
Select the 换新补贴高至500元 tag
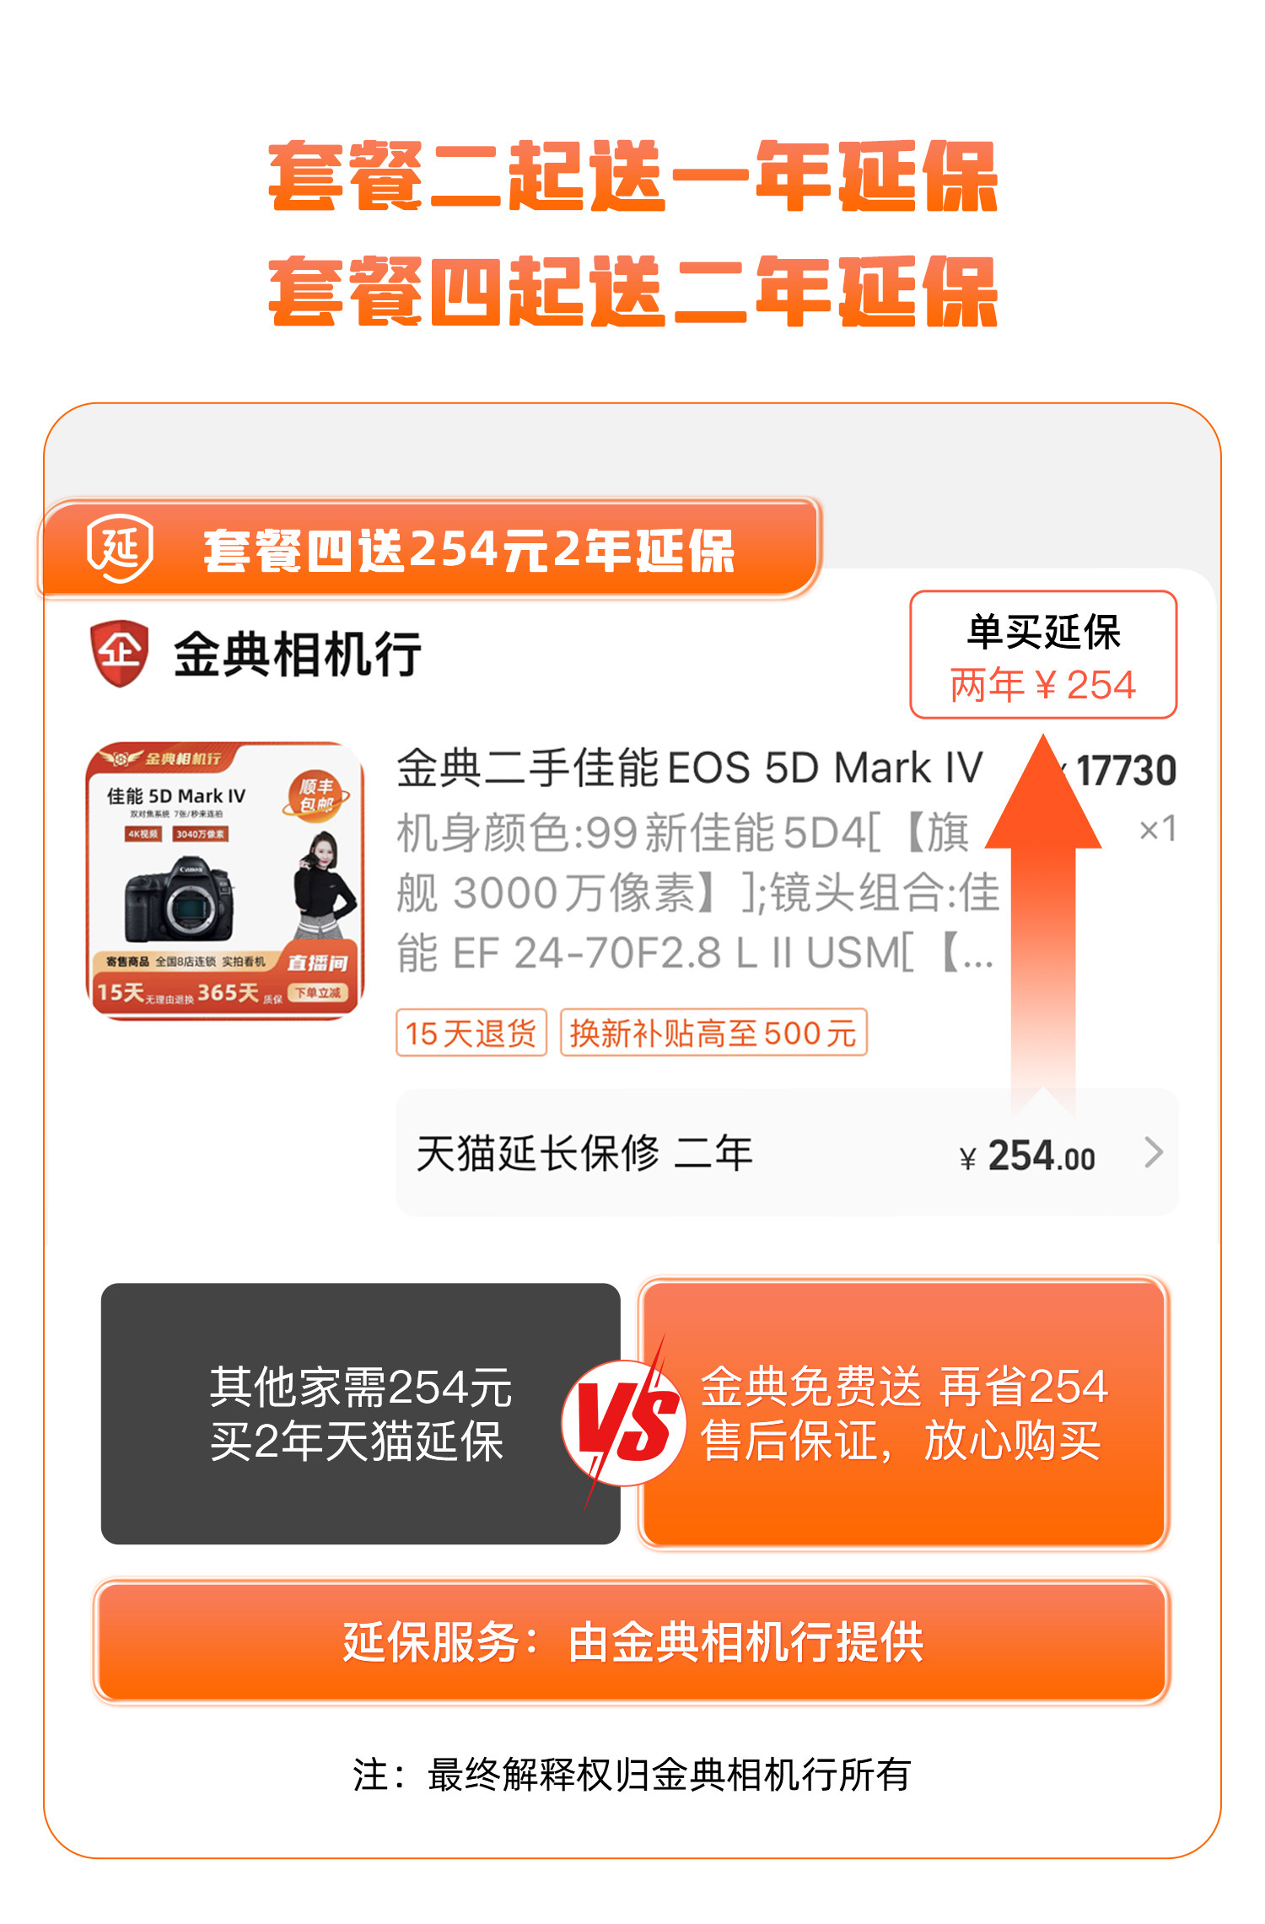point(713,1032)
